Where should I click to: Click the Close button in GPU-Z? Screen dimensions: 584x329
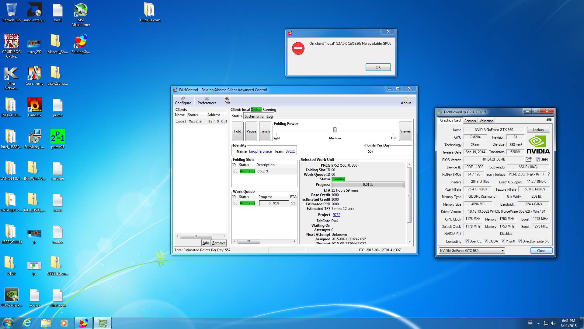pyautogui.click(x=541, y=251)
